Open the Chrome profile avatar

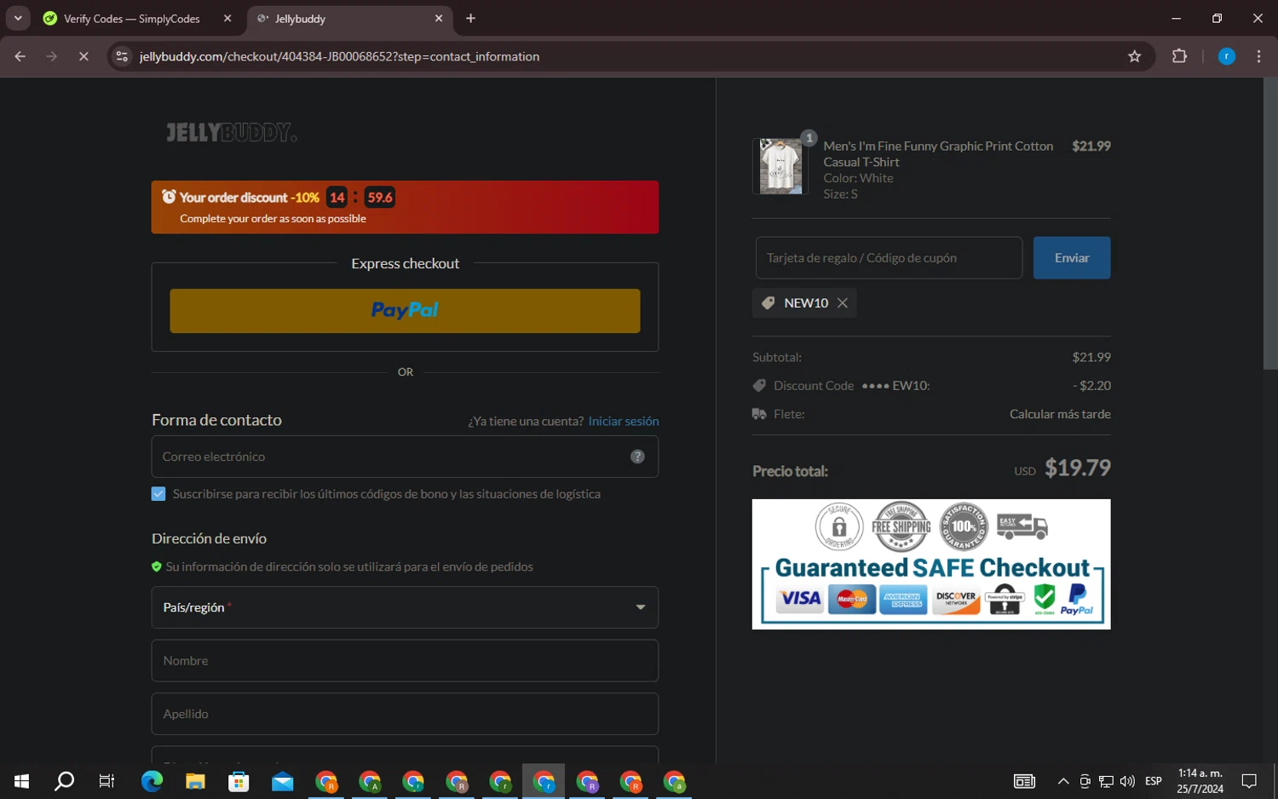click(1227, 56)
